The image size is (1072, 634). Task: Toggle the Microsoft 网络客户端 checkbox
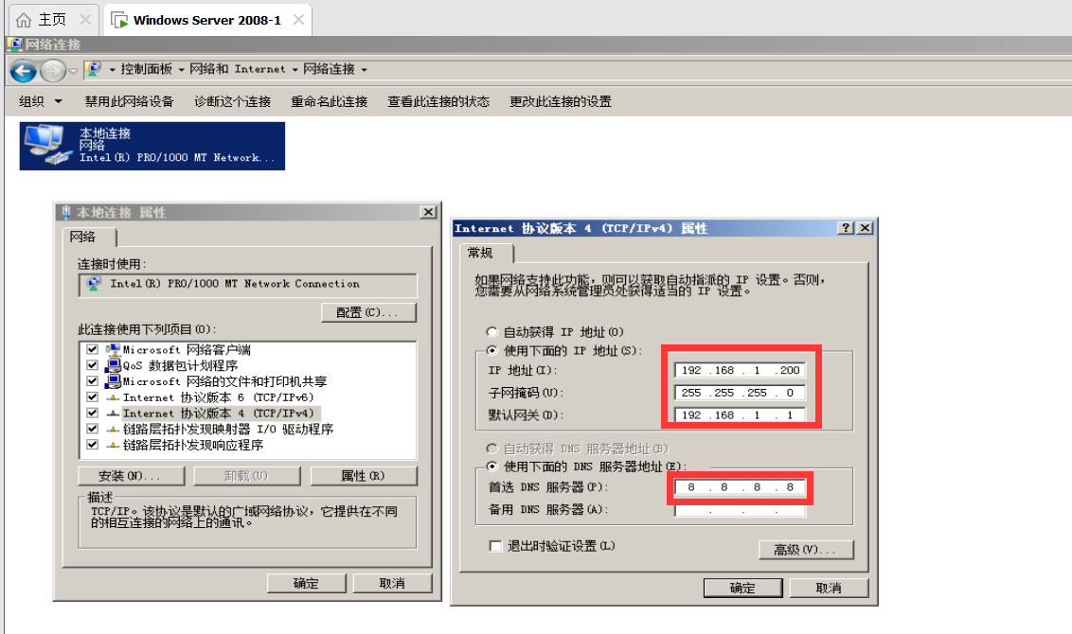pyautogui.click(x=92, y=349)
